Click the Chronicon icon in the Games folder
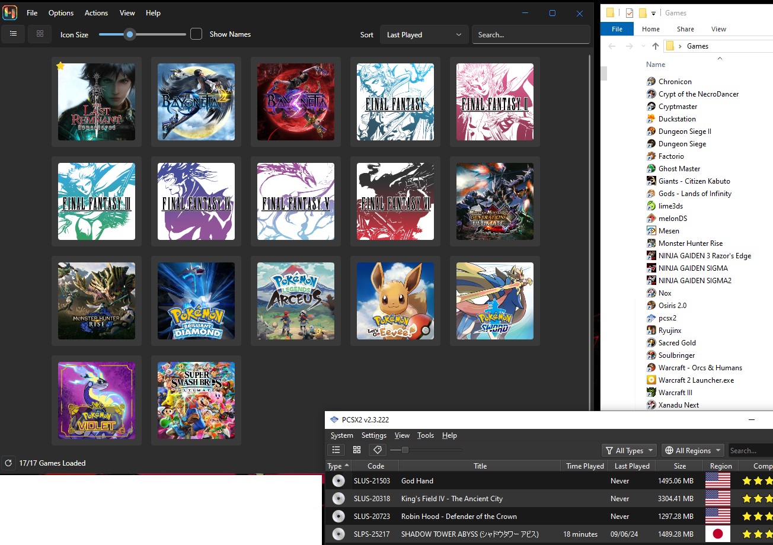Image resolution: width=773 pixels, height=545 pixels. (651, 82)
